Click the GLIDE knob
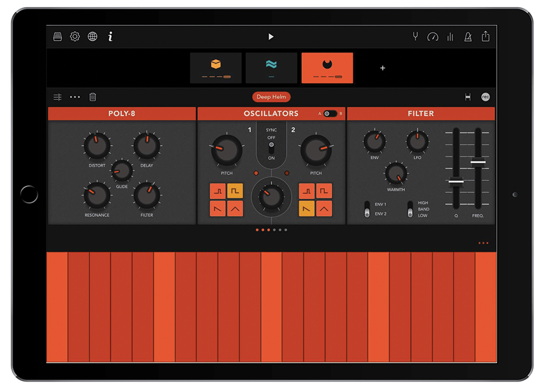The height and width of the screenshot is (392, 544). (x=122, y=171)
